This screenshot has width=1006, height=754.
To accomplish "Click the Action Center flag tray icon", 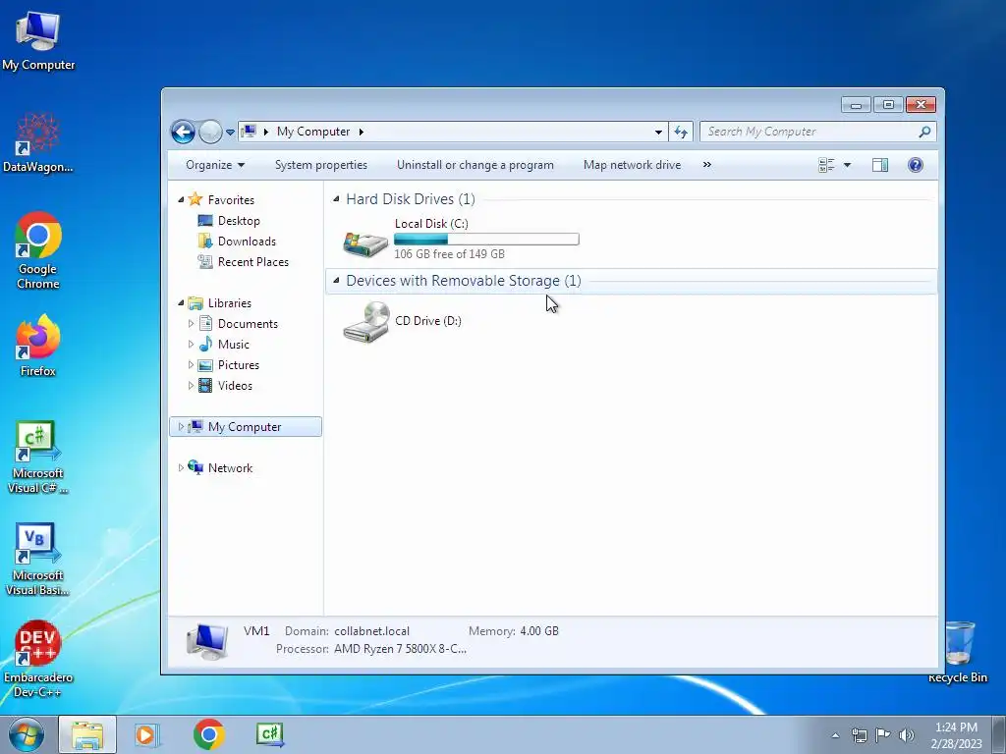I will click(883, 734).
